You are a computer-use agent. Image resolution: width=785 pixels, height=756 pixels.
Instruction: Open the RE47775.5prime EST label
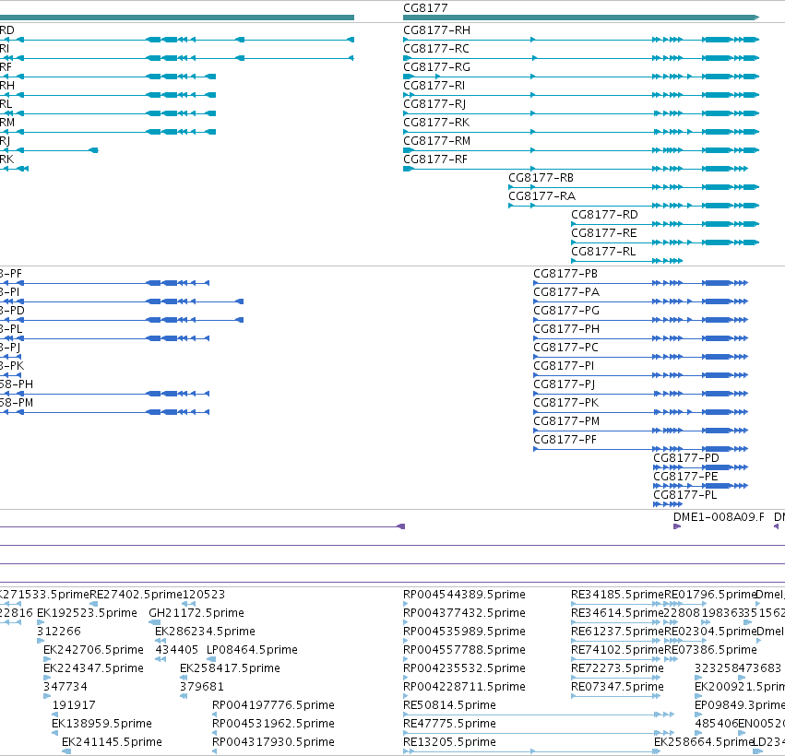(449, 724)
